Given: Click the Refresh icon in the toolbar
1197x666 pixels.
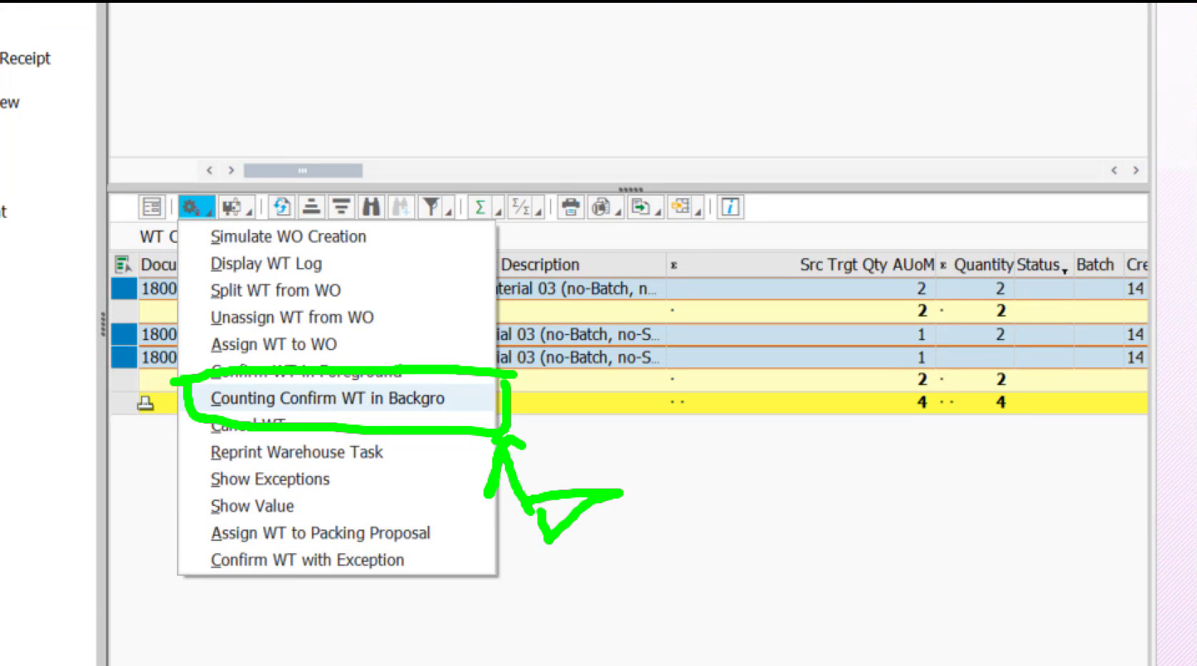Looking at the screenshot, I should pyautogui.click(x=281, y=207).
